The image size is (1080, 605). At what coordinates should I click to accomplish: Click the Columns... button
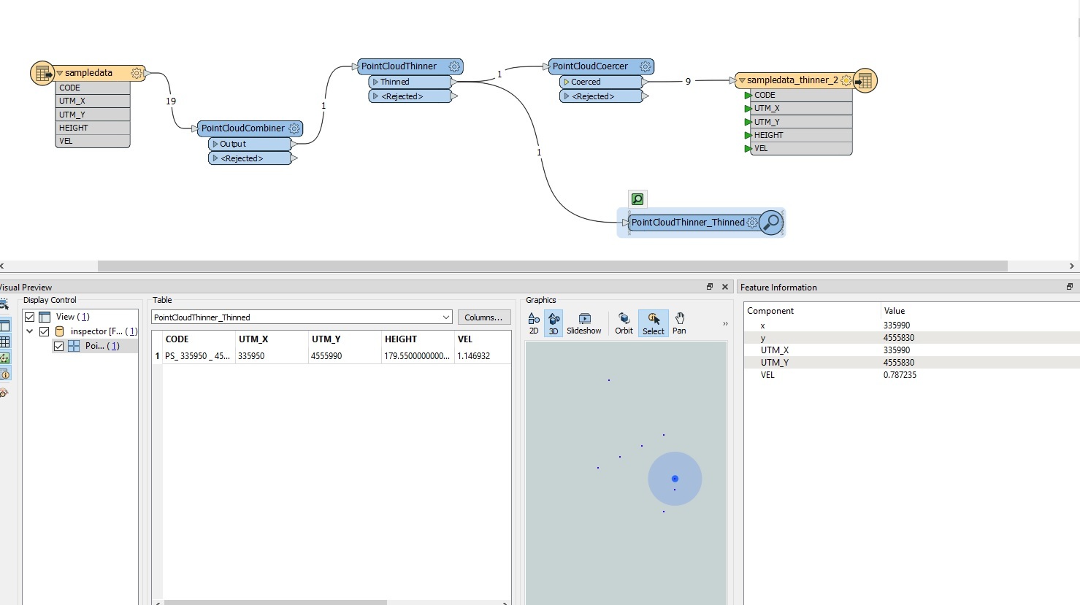coord(483,317)
